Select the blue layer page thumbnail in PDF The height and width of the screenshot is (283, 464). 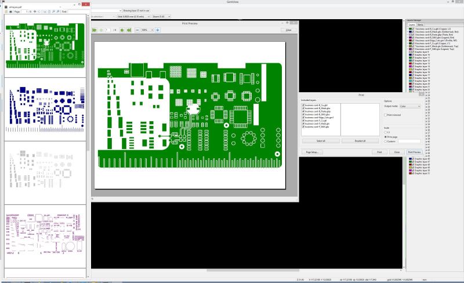pyautogui.click(x=45, y=109)
